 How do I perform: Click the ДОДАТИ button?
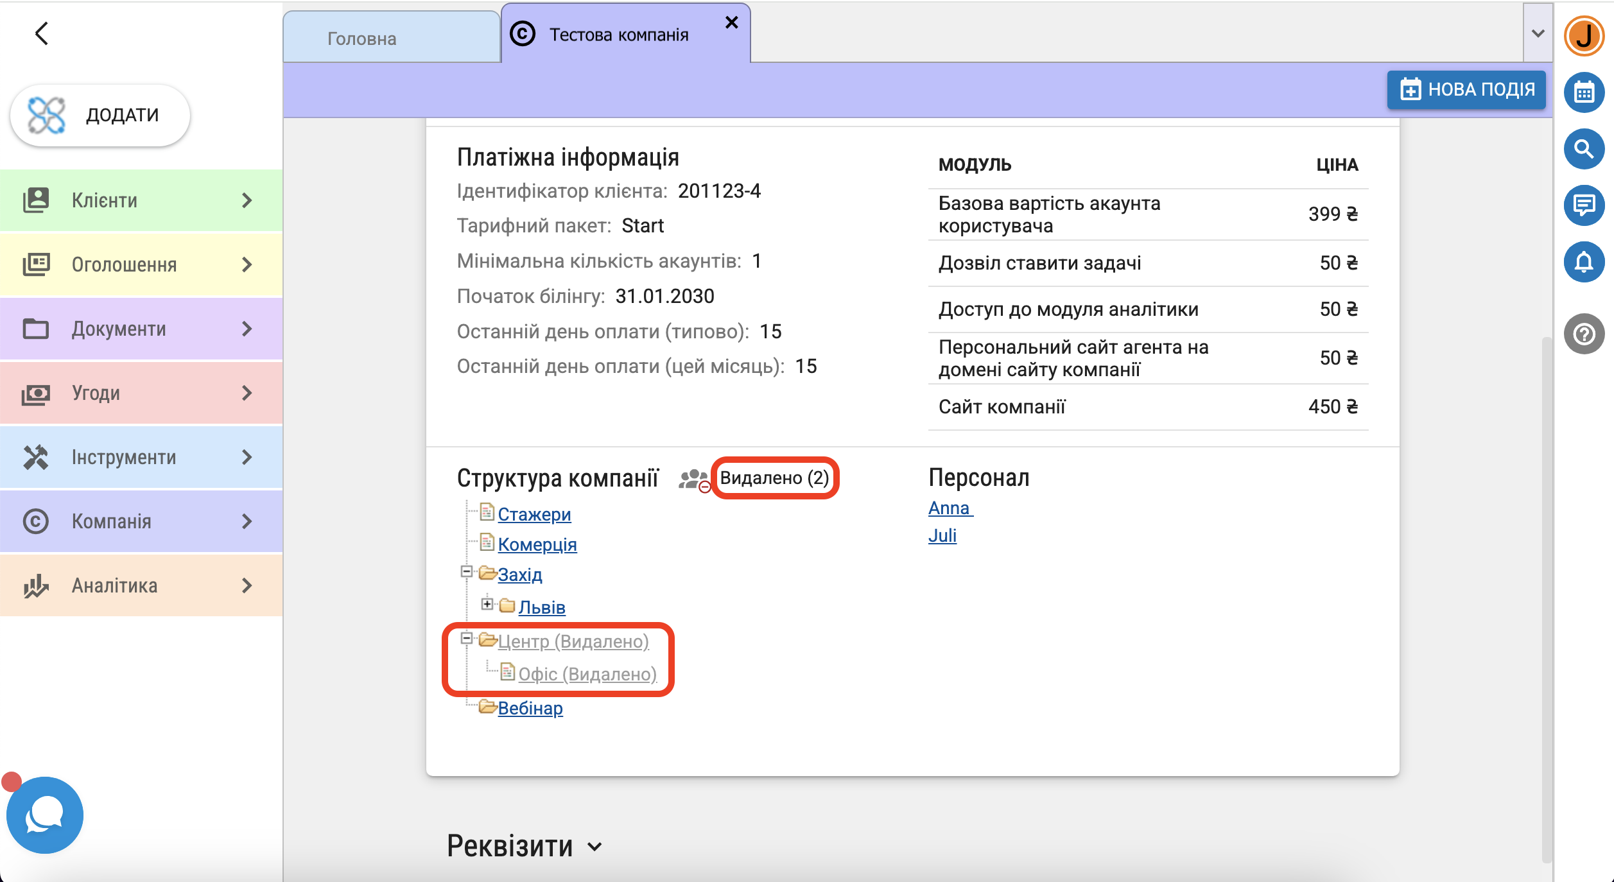click(x=100, y=115)
